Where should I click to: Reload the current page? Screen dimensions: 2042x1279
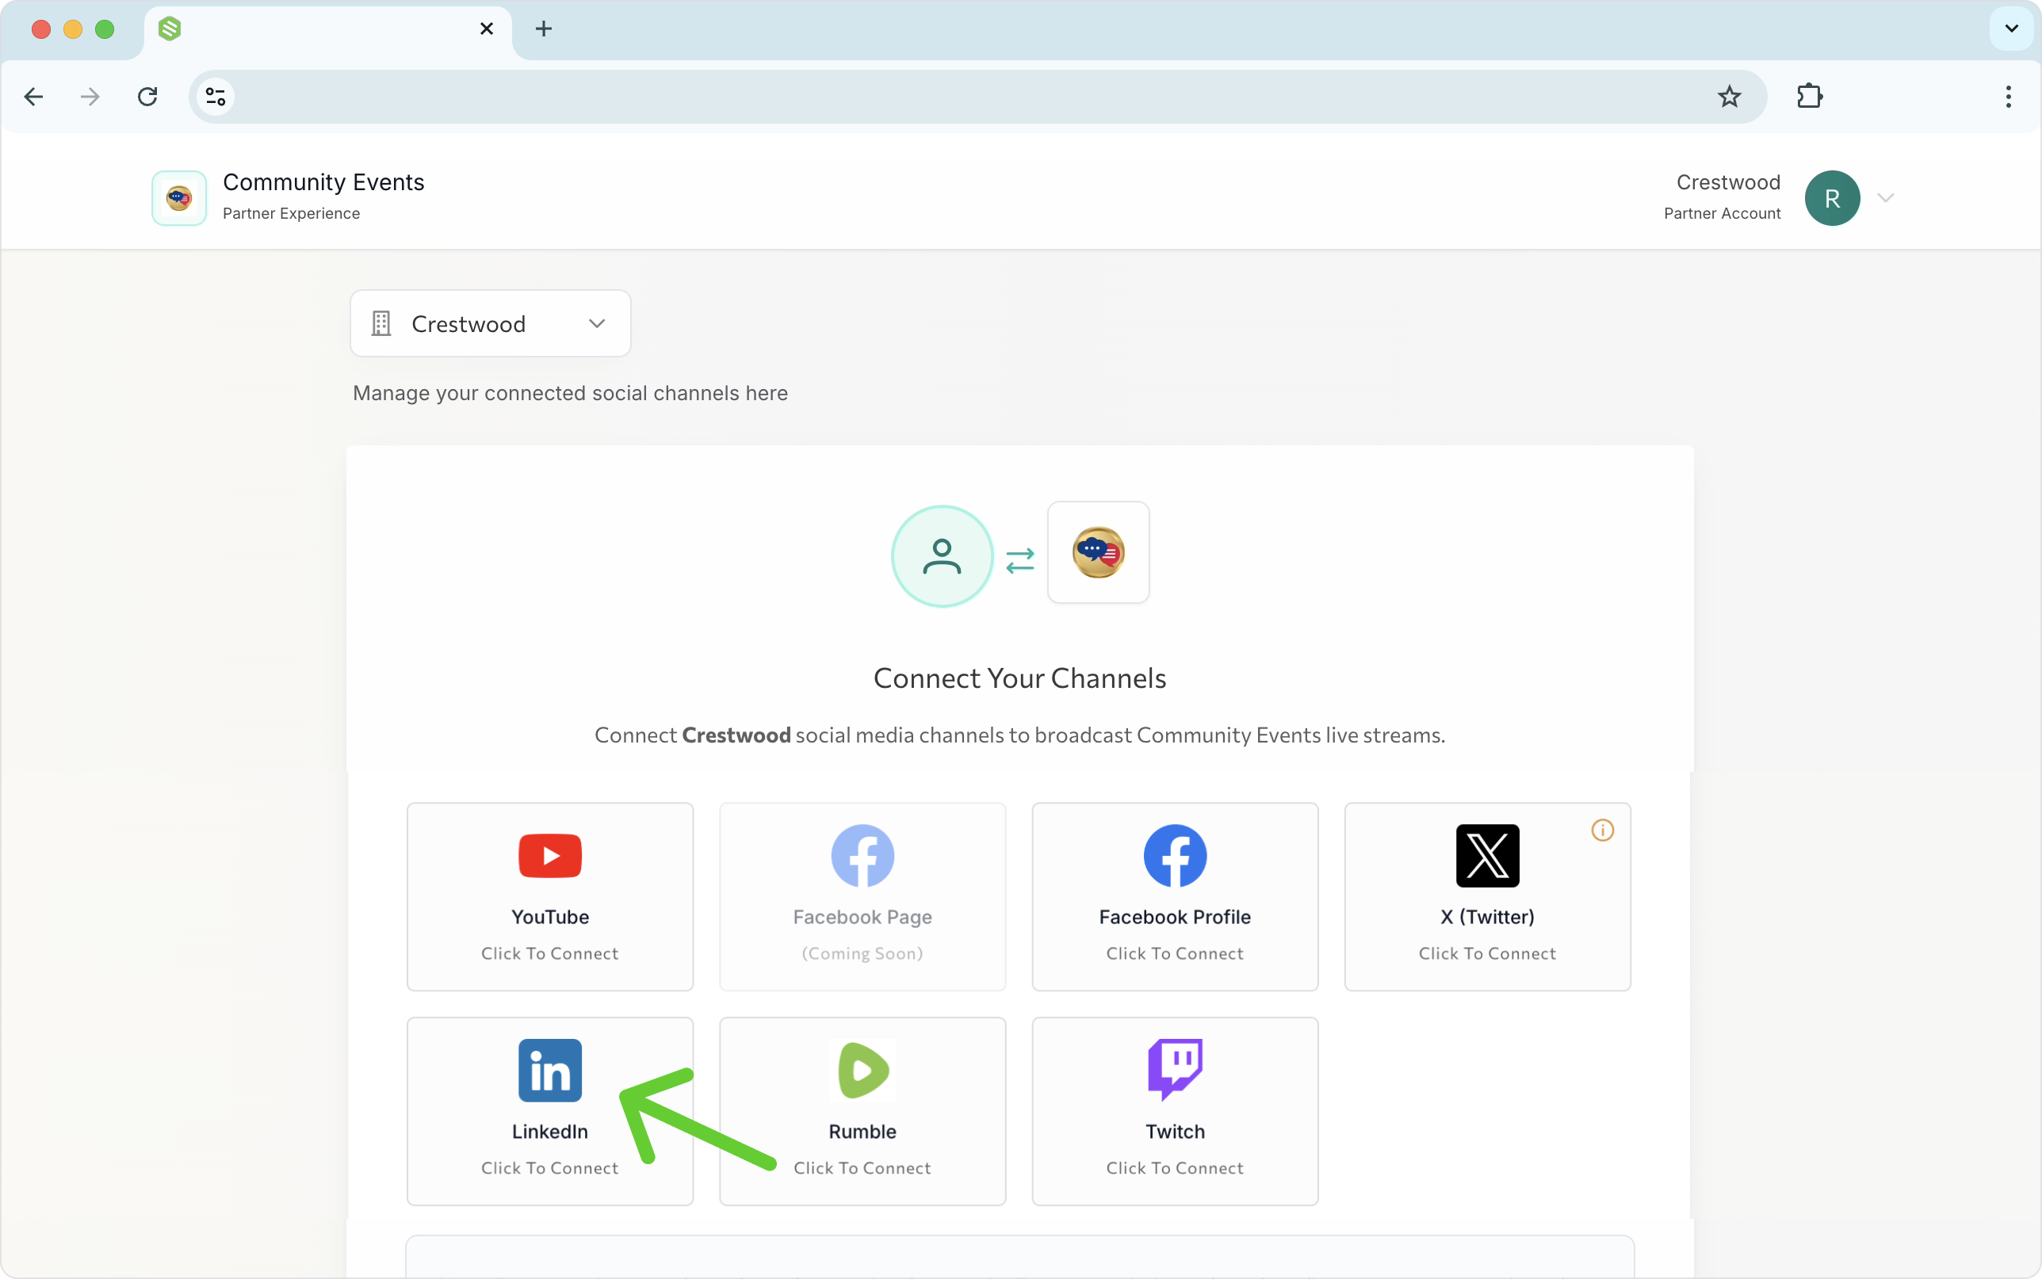147,97
